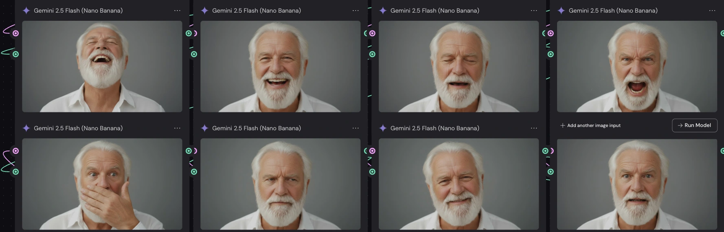
Task: Click pink input port of hand-over-mouth node
Action: point(15,151)
